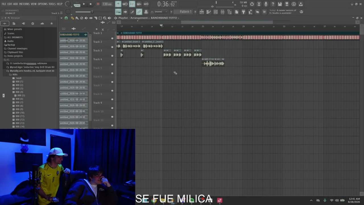The height and width of the screenshot is (205, 364).
Task: Open the Playlist options menu arrow
Action: click(61, 18)
